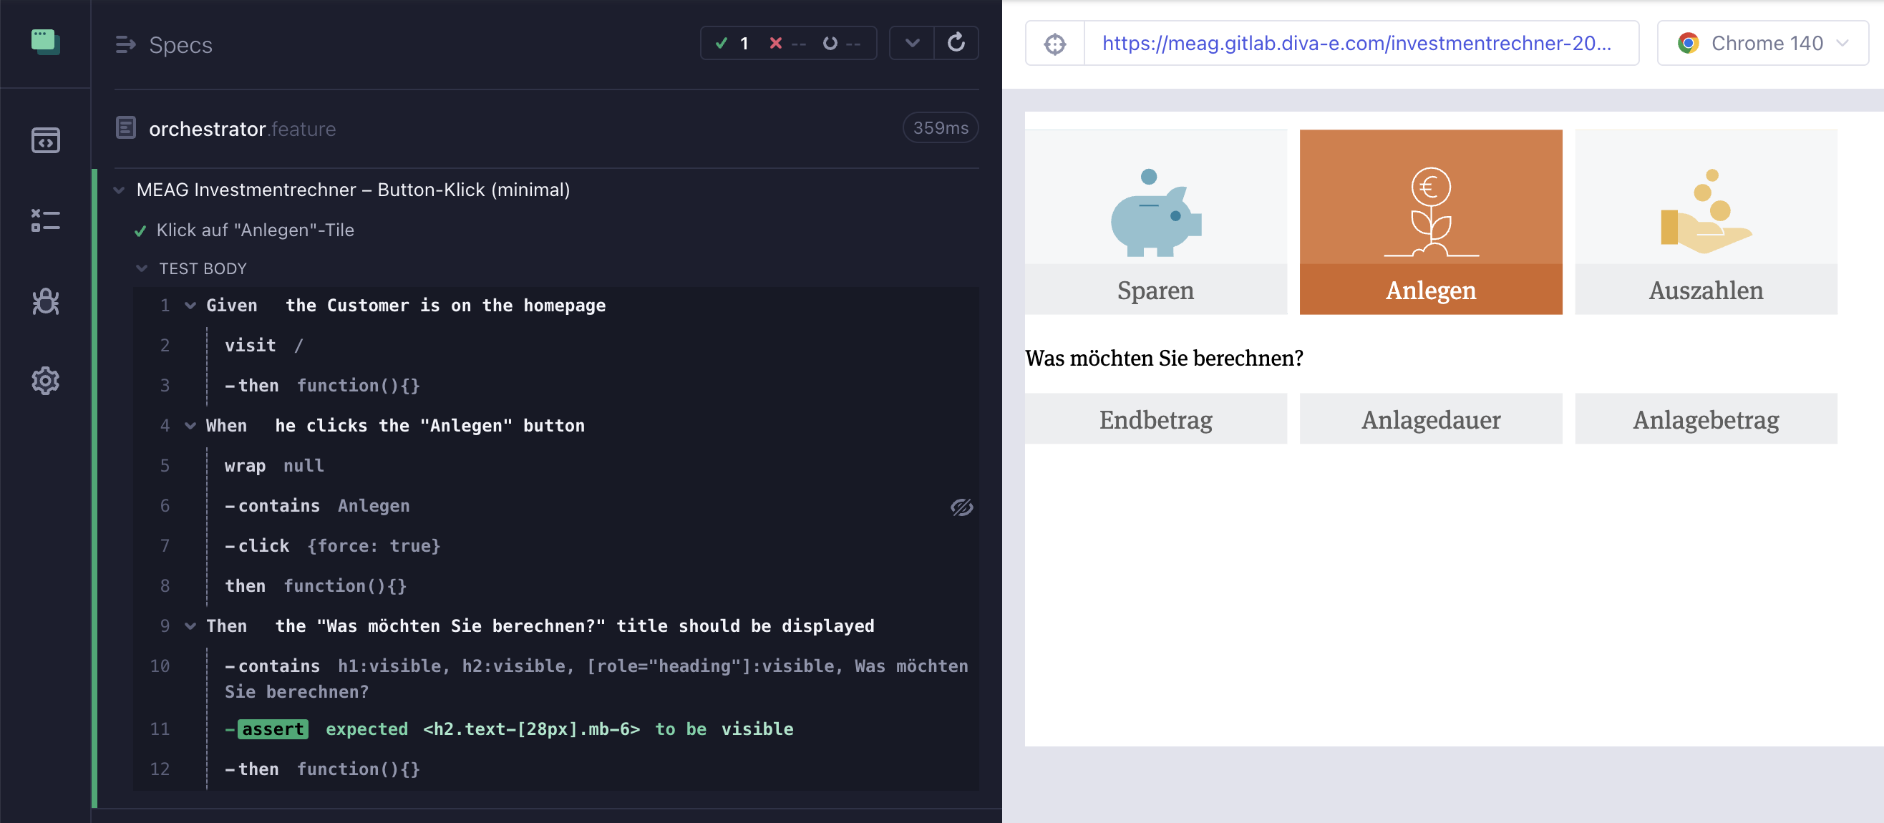Viewport: 1884px width, 823px height.
Task: Click the Endbetrag button
Action: point(1155,419)
